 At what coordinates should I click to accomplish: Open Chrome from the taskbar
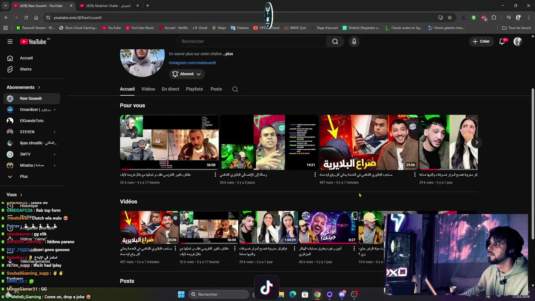click(317, 294)
